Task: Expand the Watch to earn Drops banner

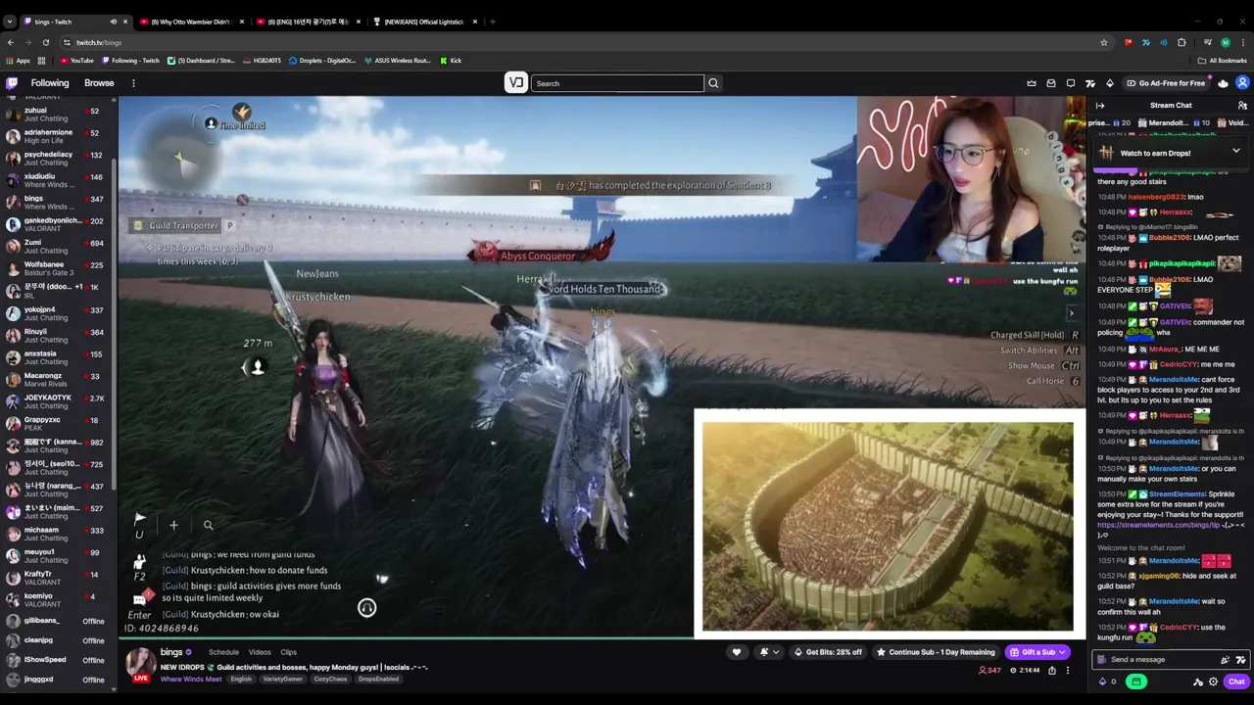Action: click(1235, 152)
